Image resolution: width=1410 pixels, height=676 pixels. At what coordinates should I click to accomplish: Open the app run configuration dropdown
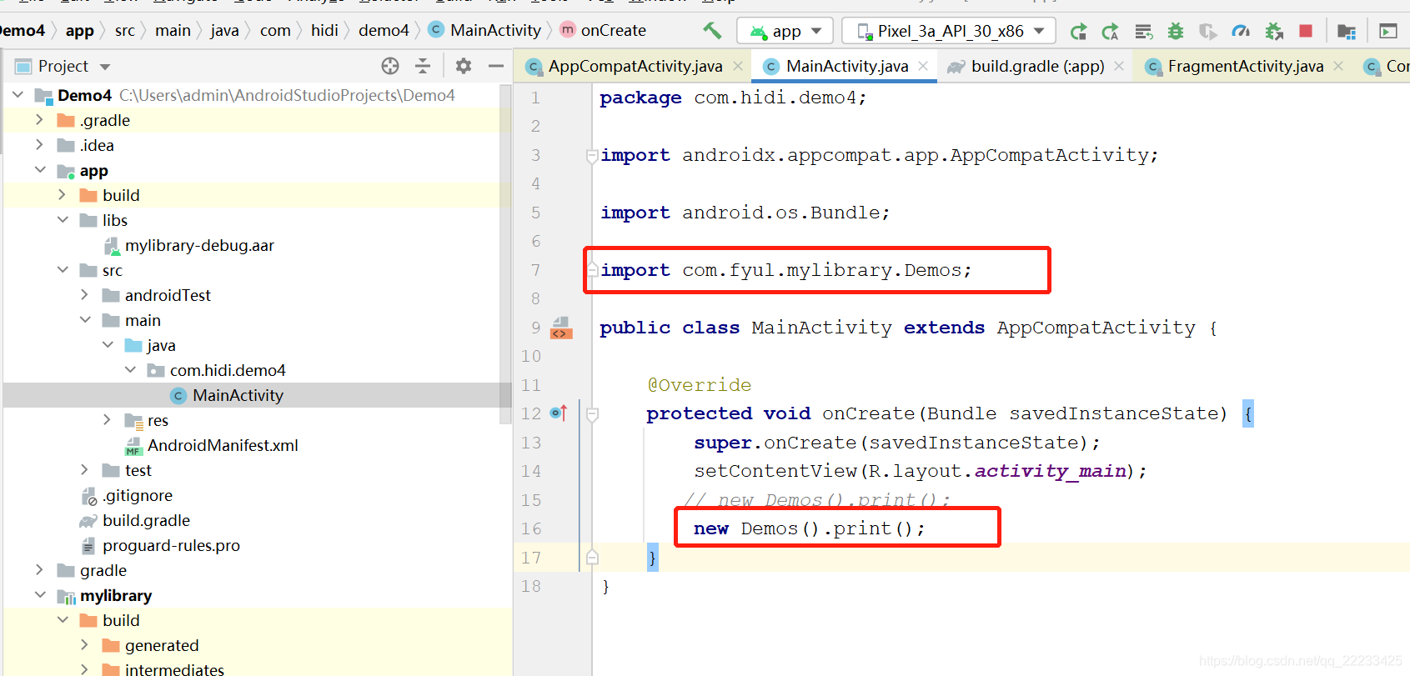tap(785, 32)
